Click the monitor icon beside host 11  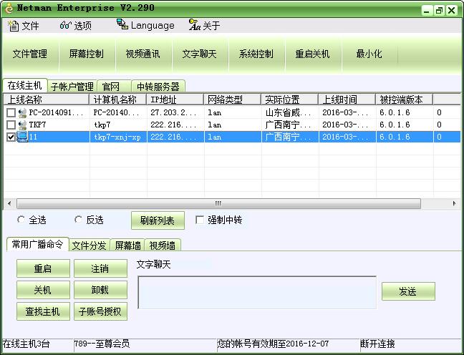[22, 137]
